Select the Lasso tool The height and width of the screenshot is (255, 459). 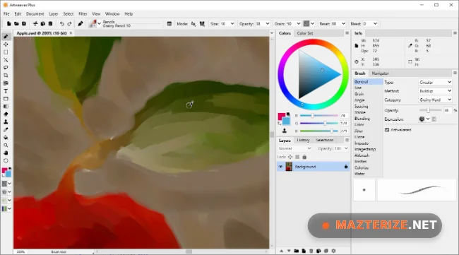6,68
